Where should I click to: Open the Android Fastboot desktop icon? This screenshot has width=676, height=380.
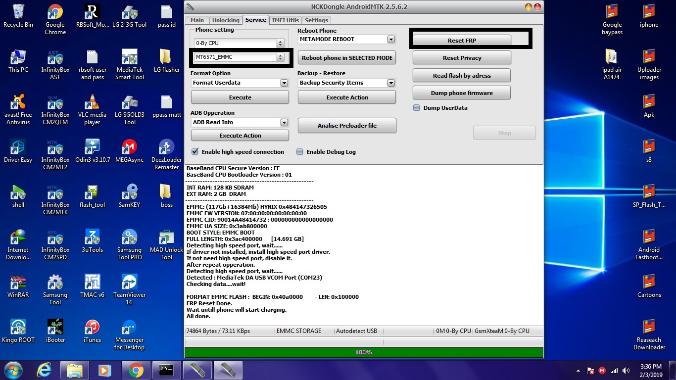pyautogui.click(x=649, y=244)
